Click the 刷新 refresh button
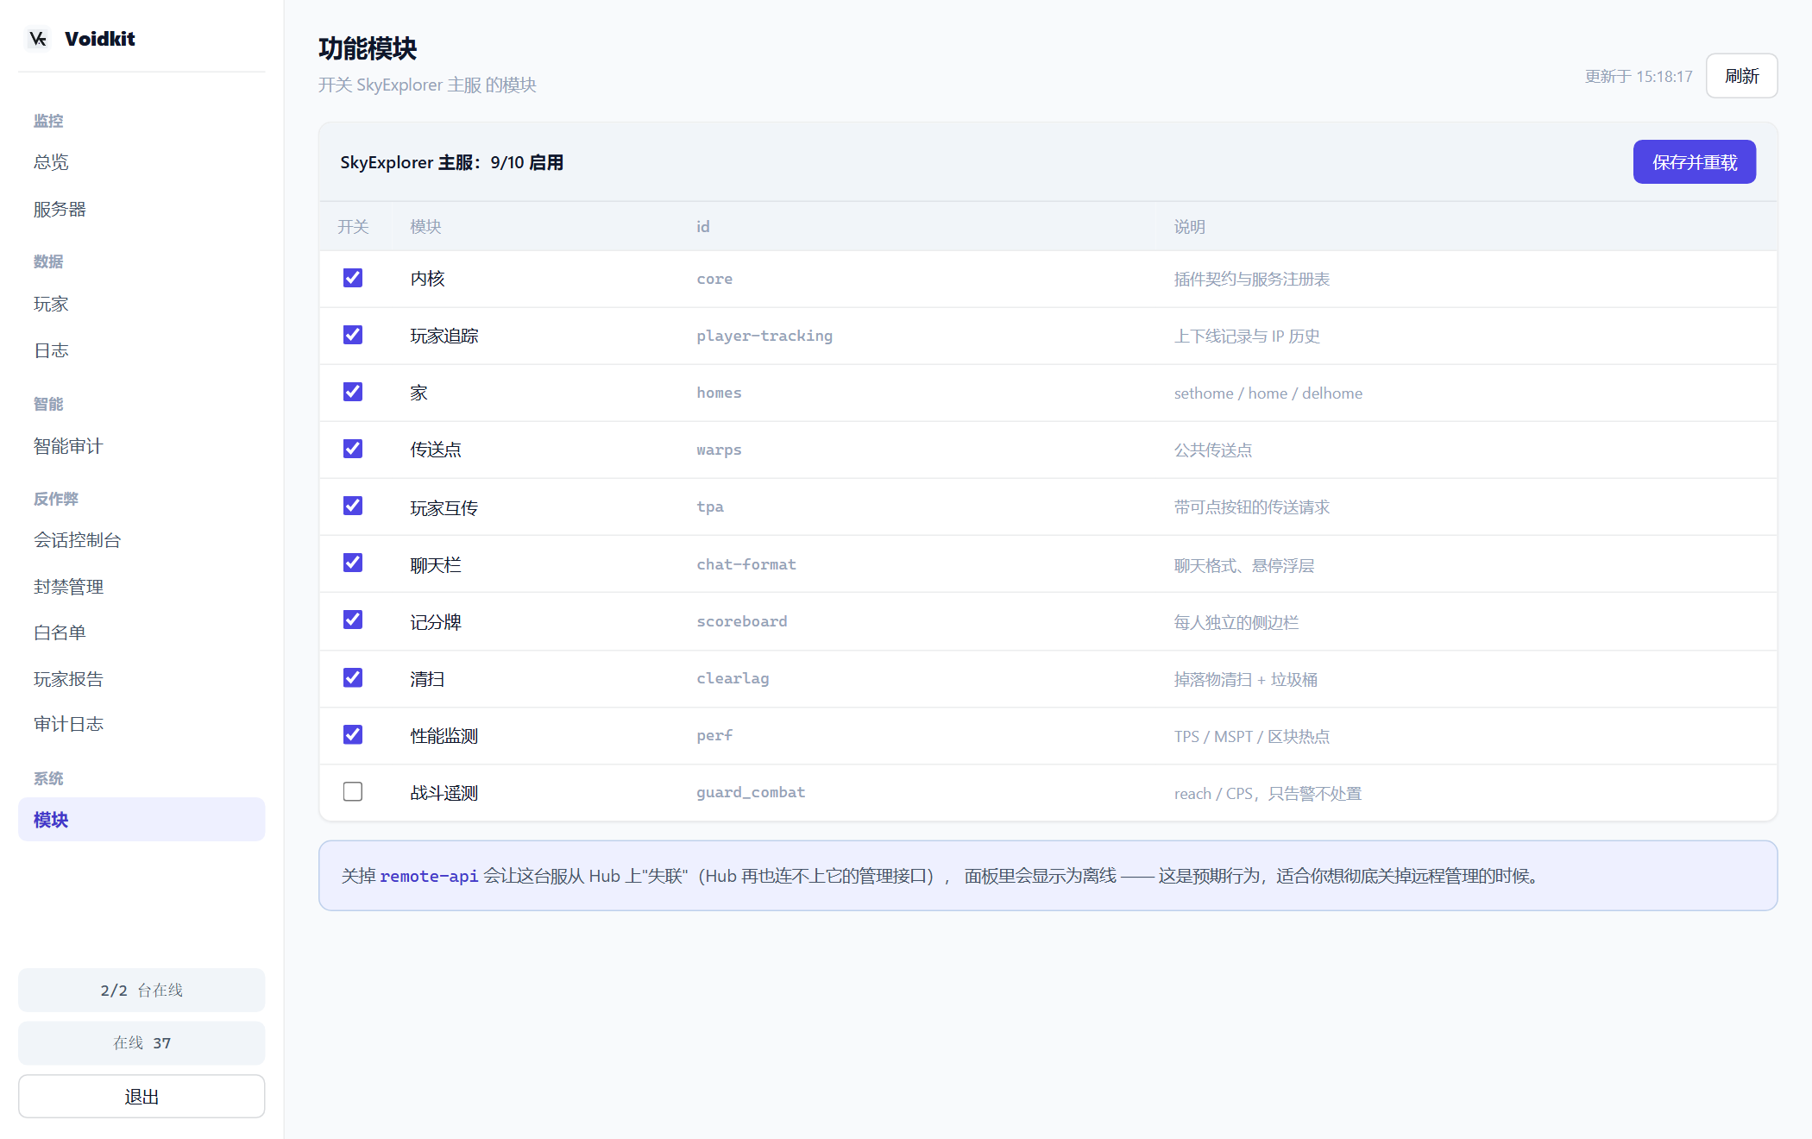This screenshot has height=1139, width=1812. (x=1741, y=76)
